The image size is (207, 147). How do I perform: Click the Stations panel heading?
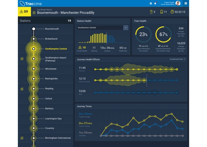point(25,21)
